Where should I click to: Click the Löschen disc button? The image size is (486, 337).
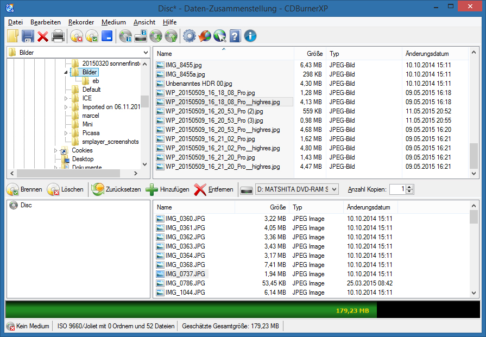pyautogui.click(x=65, y=189)
